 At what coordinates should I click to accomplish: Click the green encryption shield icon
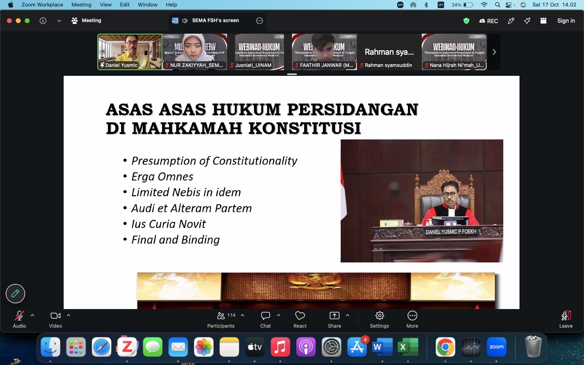point(466,21)
